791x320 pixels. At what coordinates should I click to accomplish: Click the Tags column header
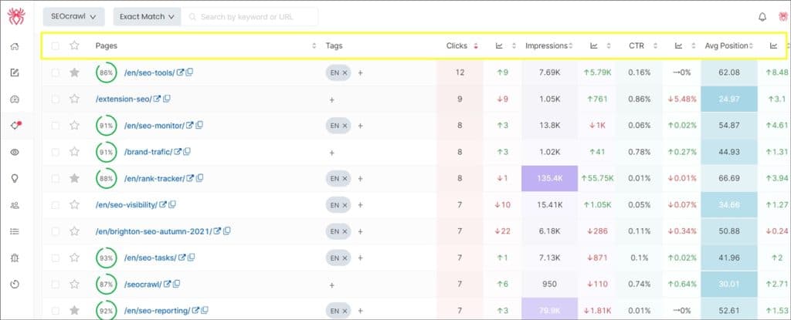[x=334, y=45]
